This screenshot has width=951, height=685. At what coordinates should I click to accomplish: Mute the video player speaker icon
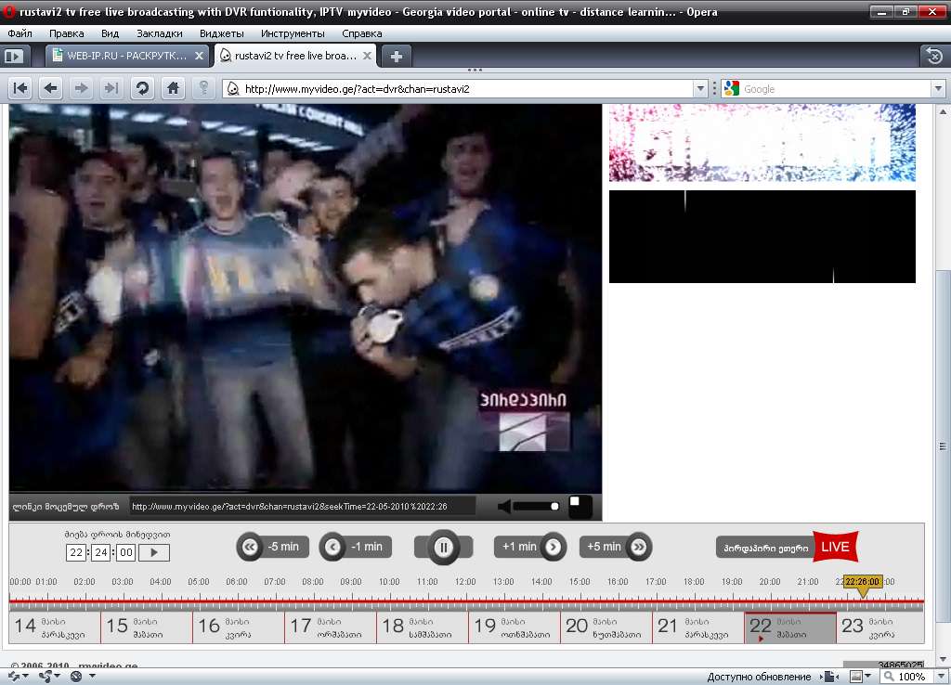pyautogui.click(x=504, y=506)
